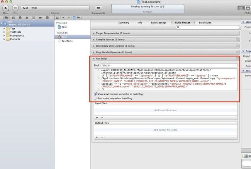Viewport: 251px width, 169px height.
Task: Show the Project navigator folder icon
Action: 7,18
